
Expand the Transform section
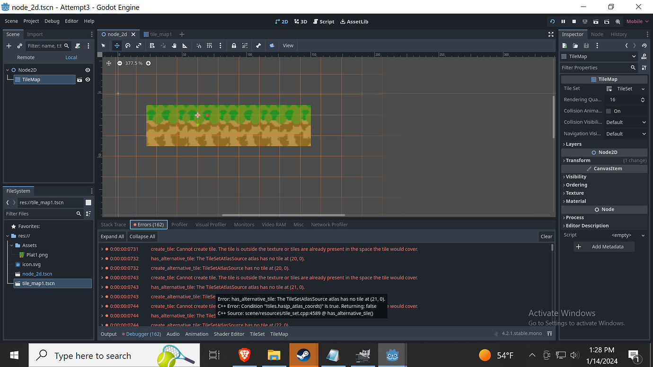(579, 160)
